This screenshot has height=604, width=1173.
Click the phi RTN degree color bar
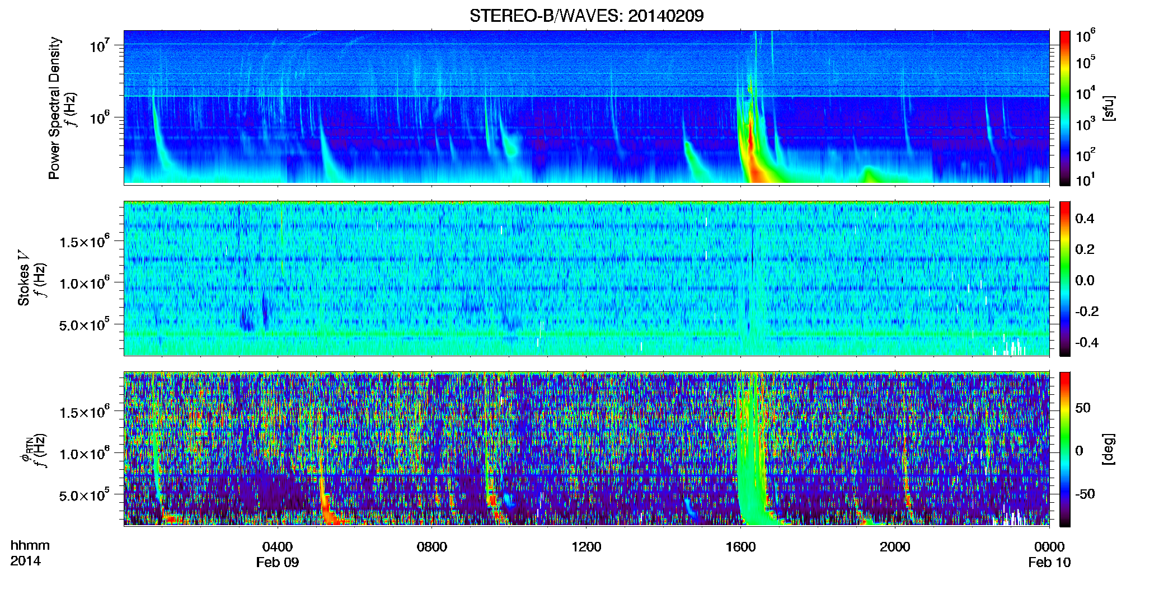1065,449
